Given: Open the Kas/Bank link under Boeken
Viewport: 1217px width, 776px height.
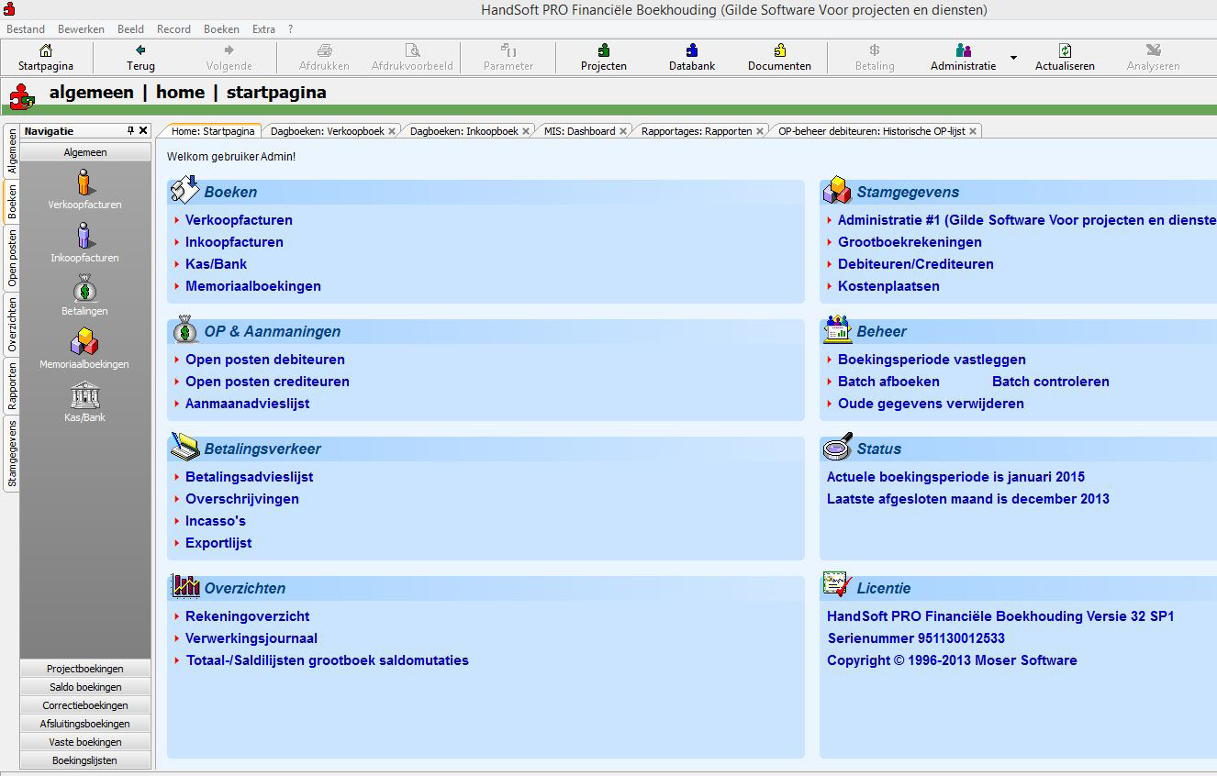Looking at the screenshot, I should coord(216,264).
